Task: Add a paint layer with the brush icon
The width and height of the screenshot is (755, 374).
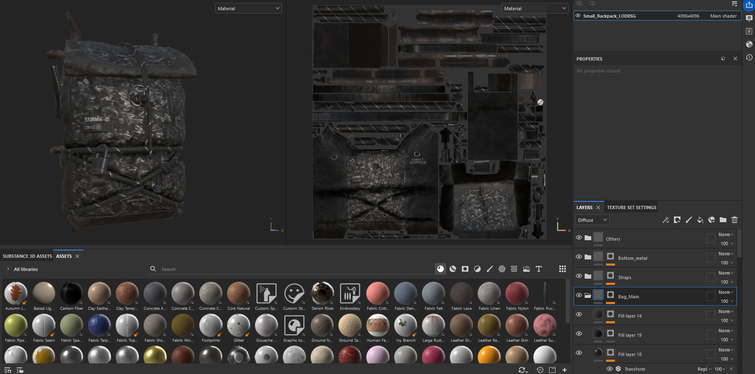Action: (689, 220)
